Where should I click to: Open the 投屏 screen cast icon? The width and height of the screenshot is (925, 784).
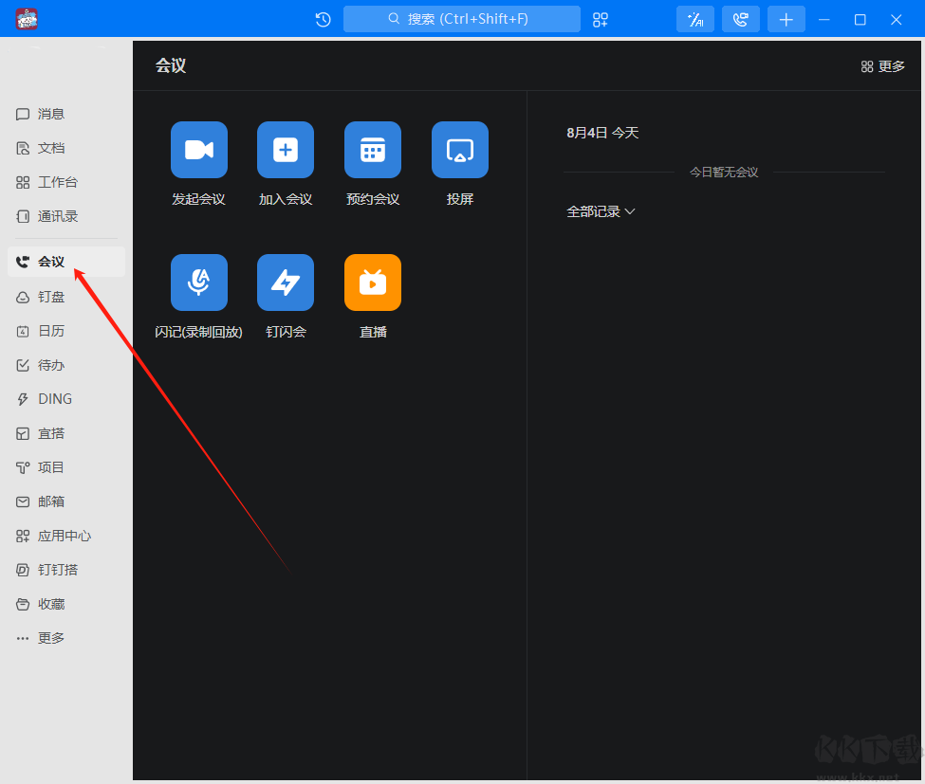coord(460,150)
